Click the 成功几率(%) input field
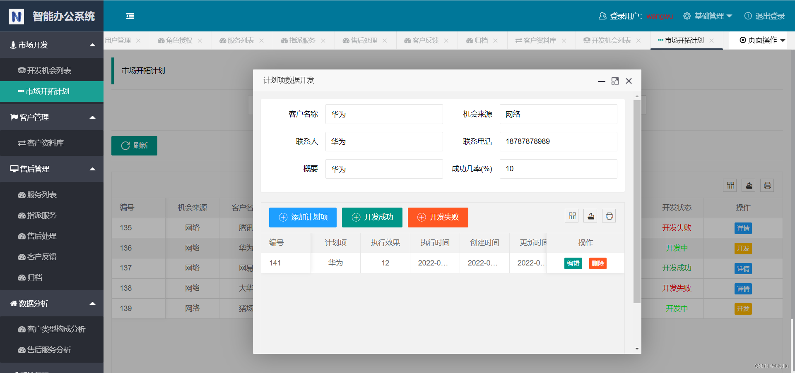Image resolution: width=795 pixels, height=373 pixels. [559, 169]
